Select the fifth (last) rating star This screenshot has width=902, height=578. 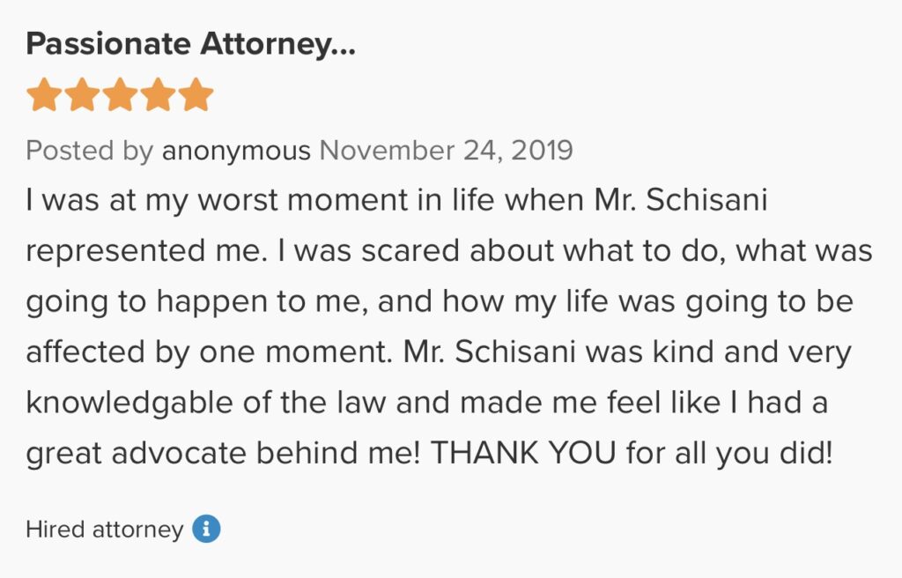196,95
